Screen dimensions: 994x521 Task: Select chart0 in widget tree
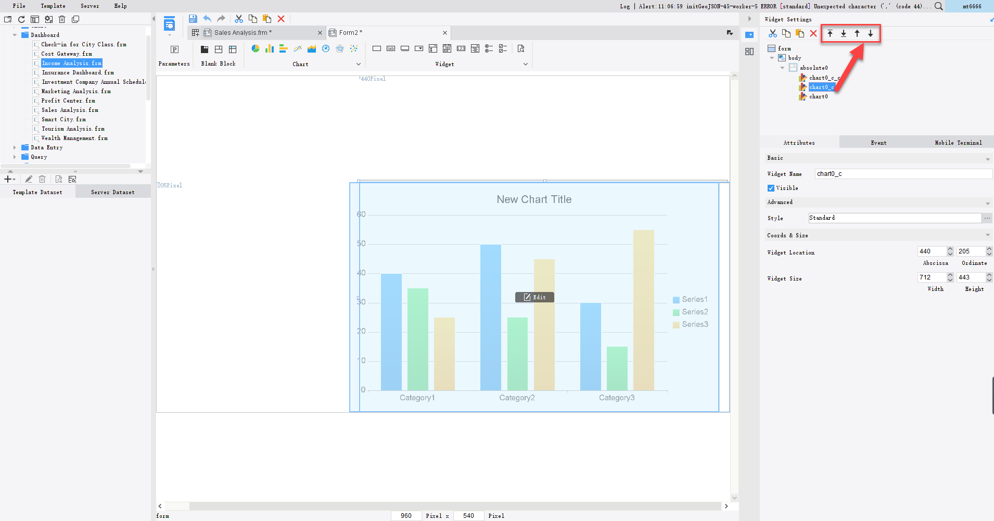[x=818, y=96]
